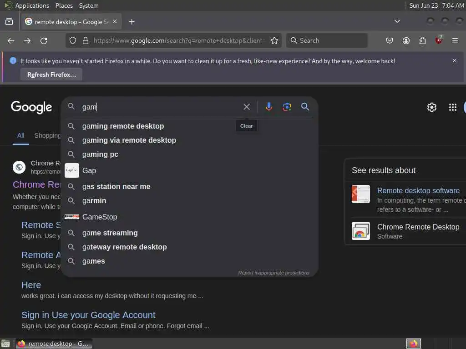Open the Google apps grid
The height and width of the screenshot is (349, 466).
[452, 107]
